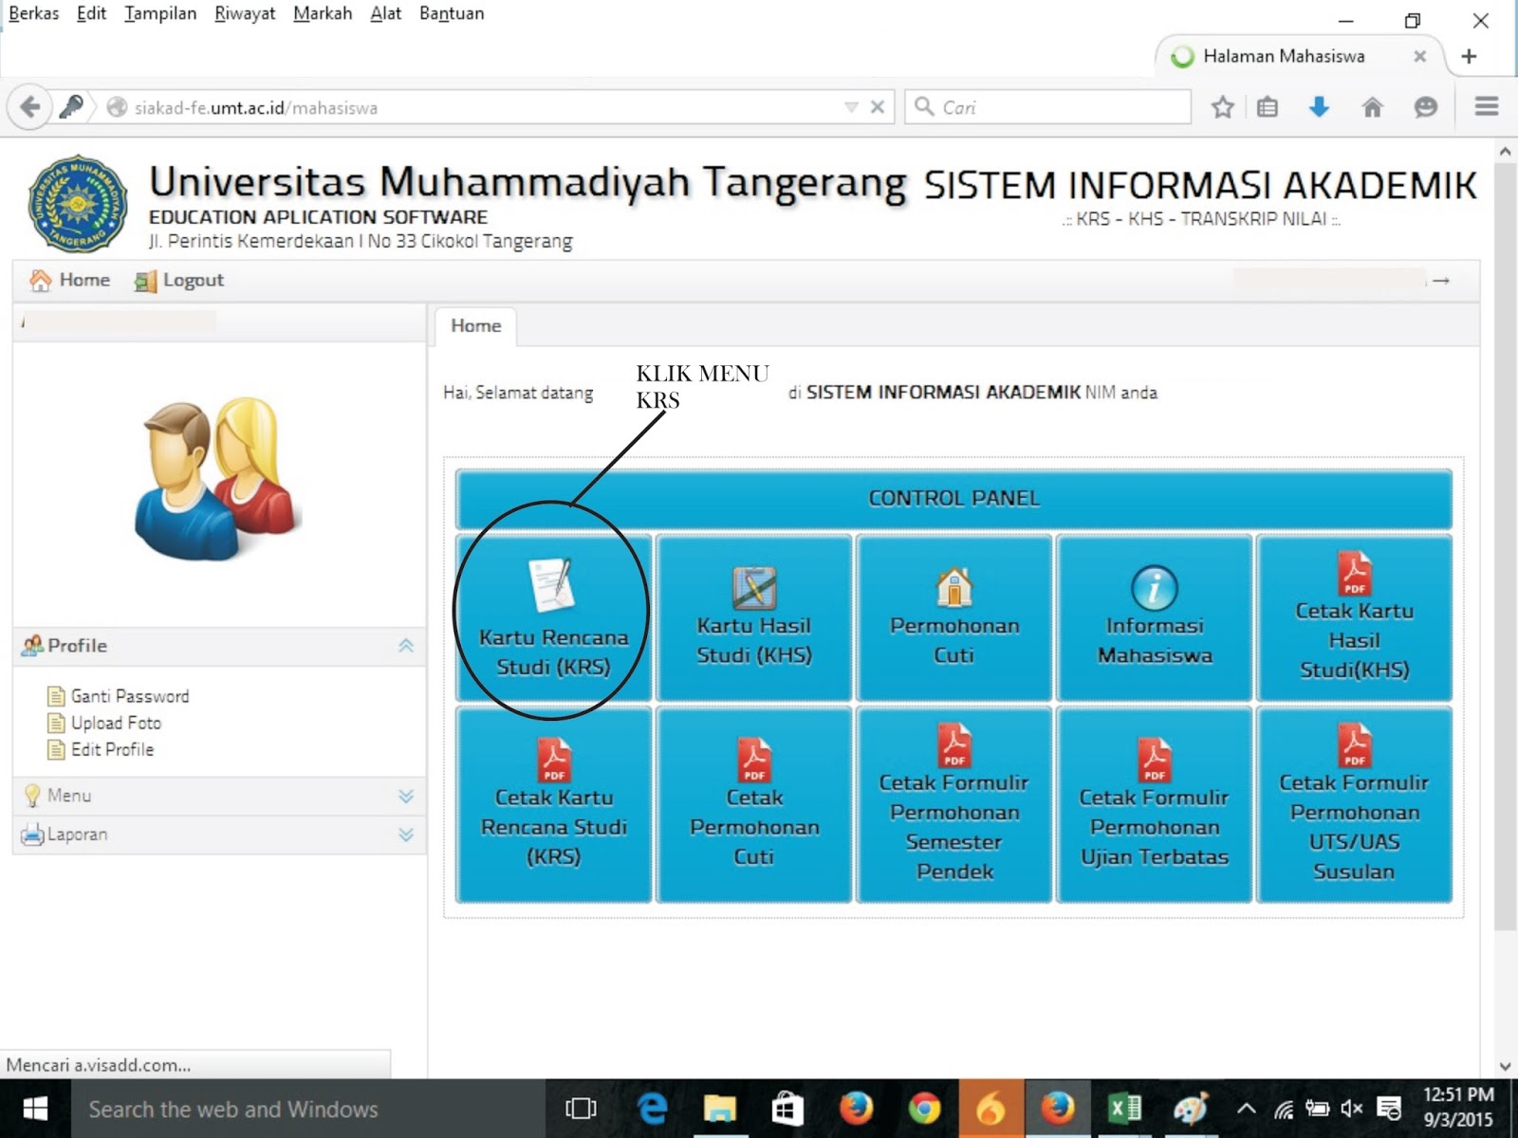This screenshot has height=1138, width=1518.
Task: Click the Search the web and Windows box
Action: 308,1109
